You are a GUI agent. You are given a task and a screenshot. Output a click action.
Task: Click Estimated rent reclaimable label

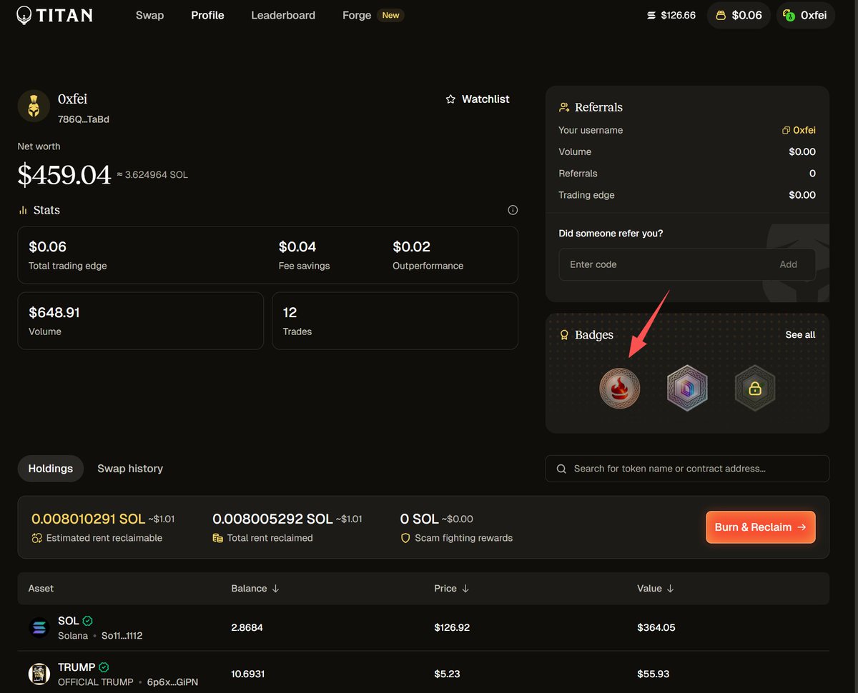[104, 538]
